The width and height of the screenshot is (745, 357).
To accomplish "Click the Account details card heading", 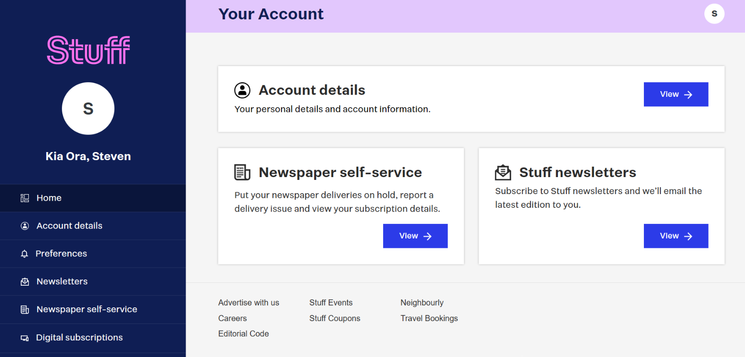I will [x=312, y=90].
